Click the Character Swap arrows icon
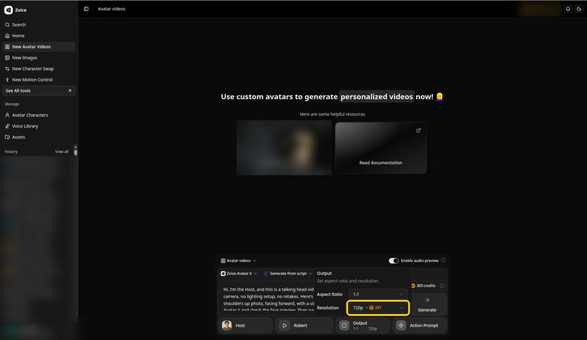Screen dimensions: 587x340 click(7, 68)
